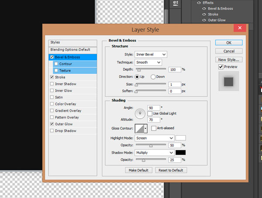Image resolution: width=262 pixels, height=198 pixels.
Task: Hide Outer Glow effect eye icon
Action: click(204, 20)
